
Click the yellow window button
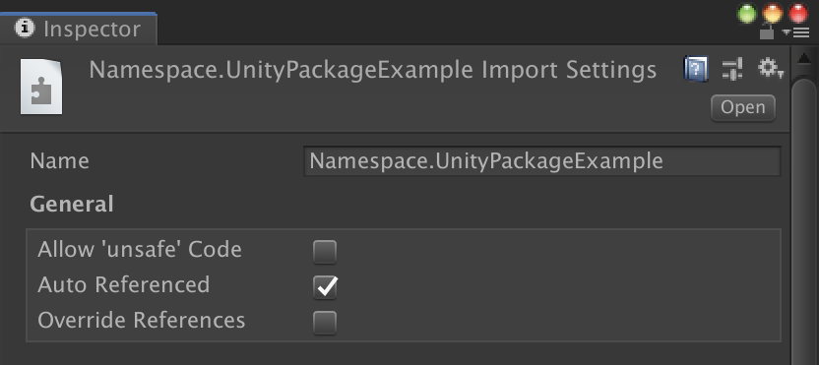[773, 14]
